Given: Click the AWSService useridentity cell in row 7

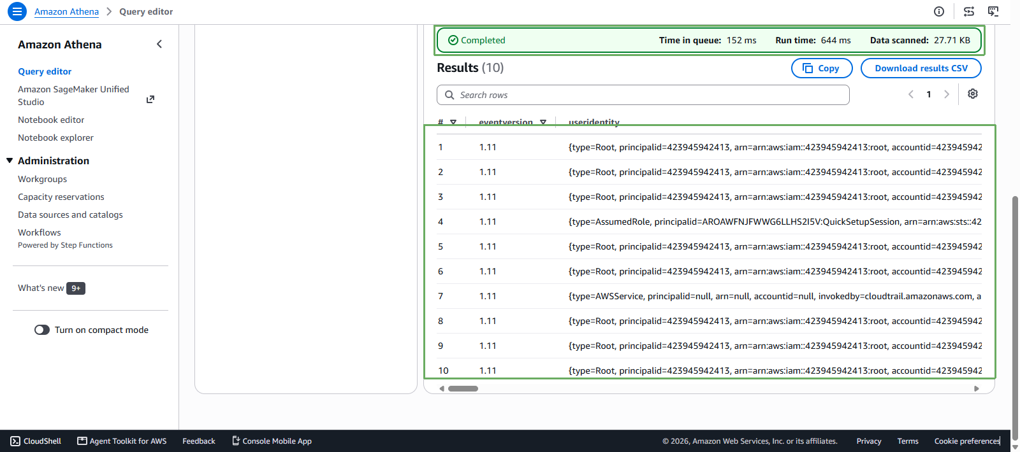Looking at the screenshot, I should point(775,296).
